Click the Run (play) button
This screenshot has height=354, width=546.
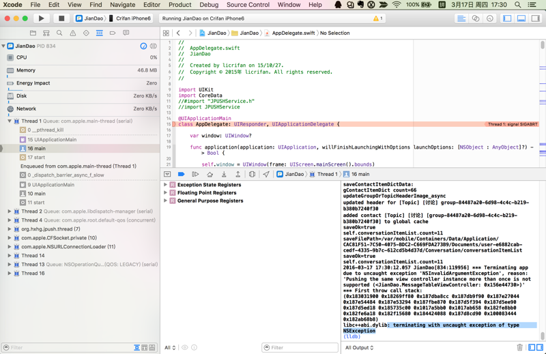pos(41,18)
